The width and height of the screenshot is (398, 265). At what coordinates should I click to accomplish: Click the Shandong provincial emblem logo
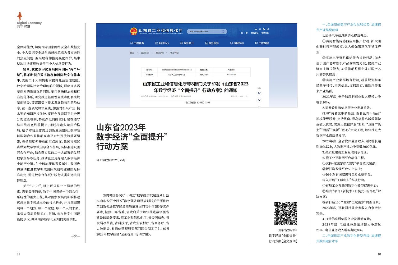[134, 31]
